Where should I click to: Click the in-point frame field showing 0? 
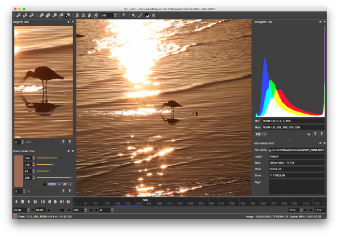(105, 210)
